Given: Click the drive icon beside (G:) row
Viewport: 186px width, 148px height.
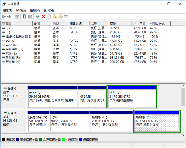Looking at the screenshot, I should coord(3,28).
